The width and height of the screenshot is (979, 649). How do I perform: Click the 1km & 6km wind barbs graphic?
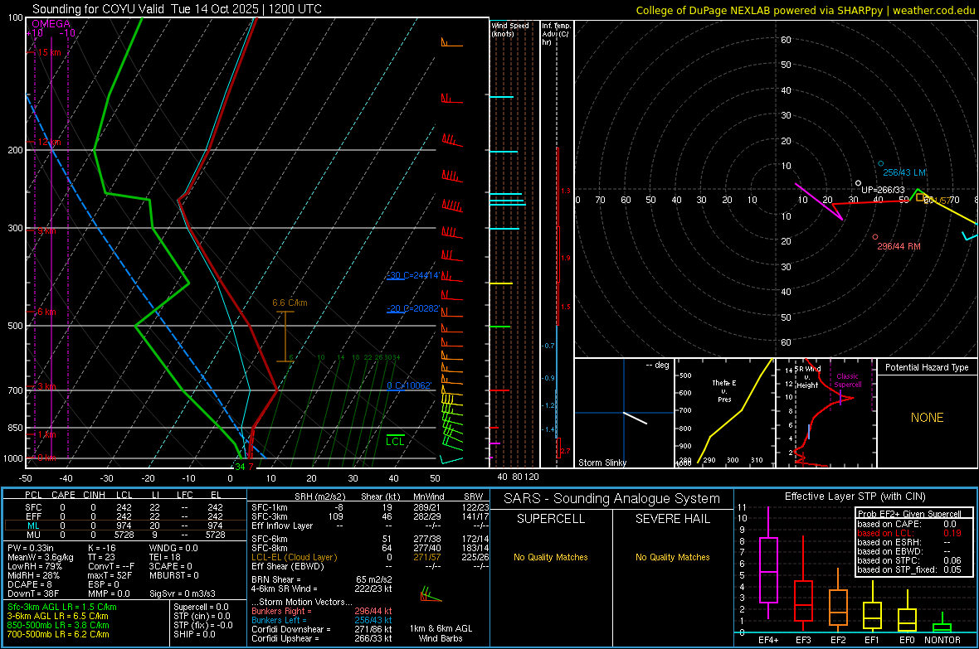pyautogui.click(x=431, y=594)
